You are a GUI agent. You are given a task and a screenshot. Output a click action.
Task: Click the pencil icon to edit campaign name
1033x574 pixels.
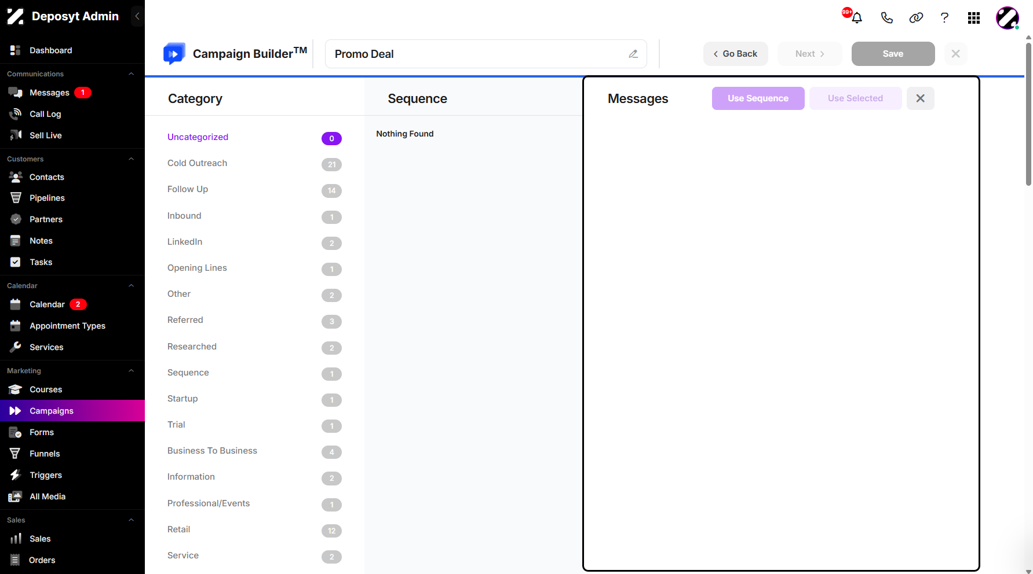point(633,54)
